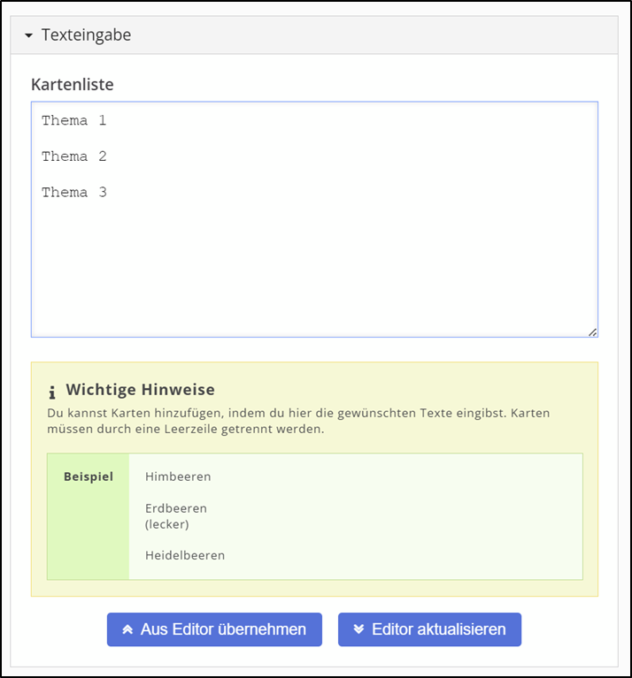
Task: Click the (lecker) example line
Action: point(167,524)
